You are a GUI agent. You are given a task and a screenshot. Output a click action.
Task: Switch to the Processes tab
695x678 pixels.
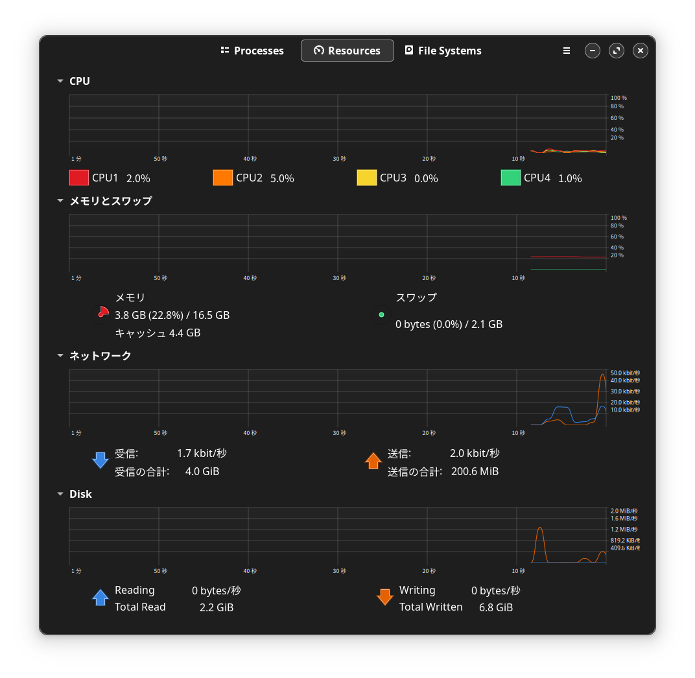(x=252, y=51)
